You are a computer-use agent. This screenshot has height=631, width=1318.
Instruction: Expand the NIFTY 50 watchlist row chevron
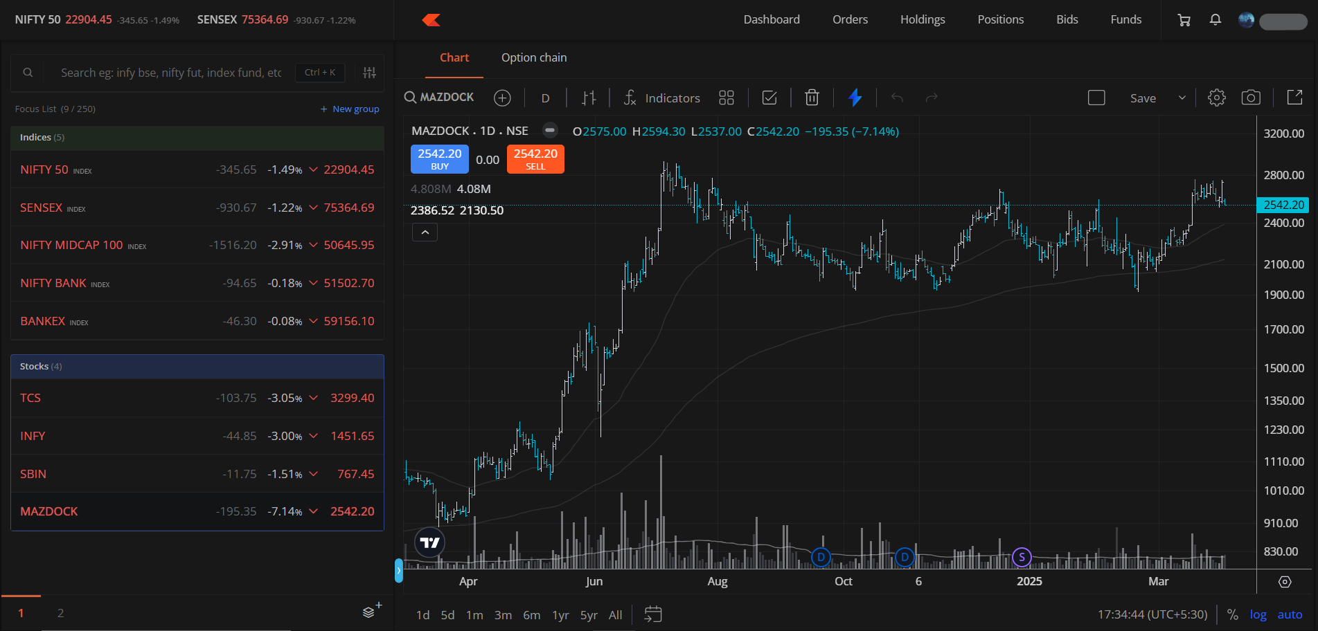pos(314,170)
